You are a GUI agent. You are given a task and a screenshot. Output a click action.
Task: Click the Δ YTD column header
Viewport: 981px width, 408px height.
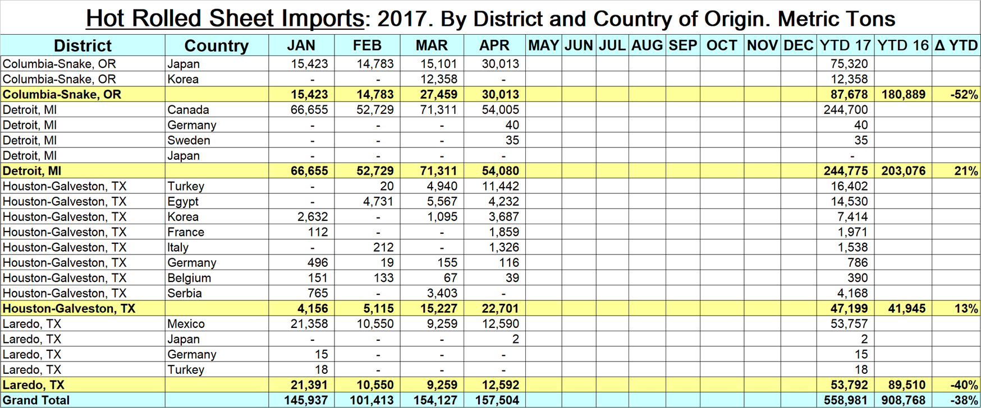(956, 45)
